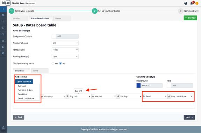Open the dollar sign sidebar icon
Viewport: 201px width, 133px height.
point(3,21)
